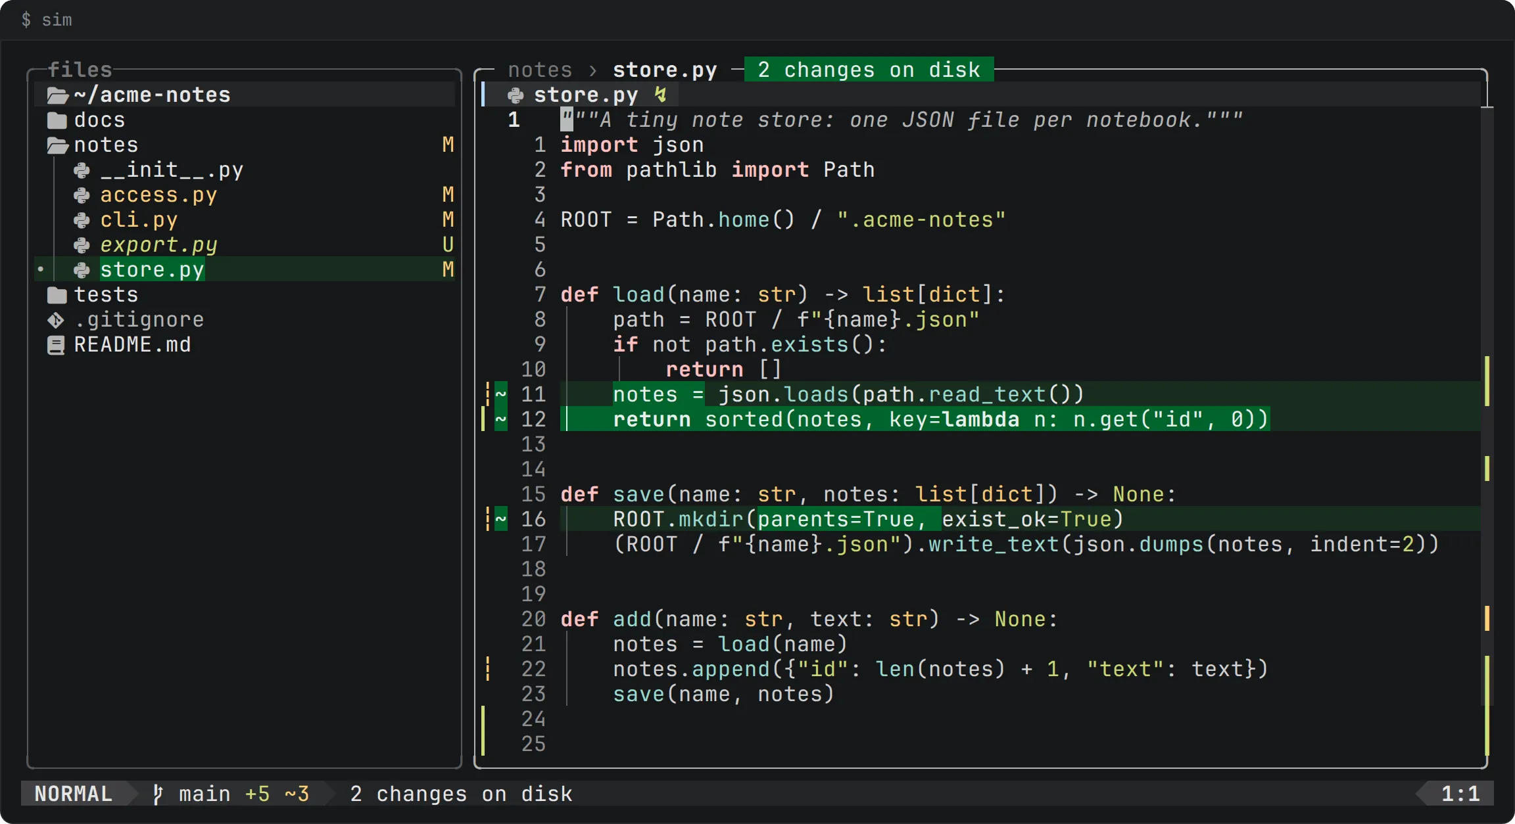Click the Python icon beside cli.py
Screen dimensions: 1515x824
[82, 221]
